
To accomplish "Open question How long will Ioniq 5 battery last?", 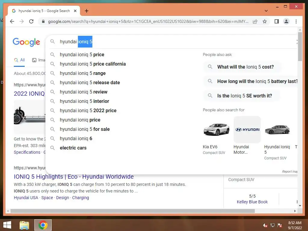I will pos(251,81).
